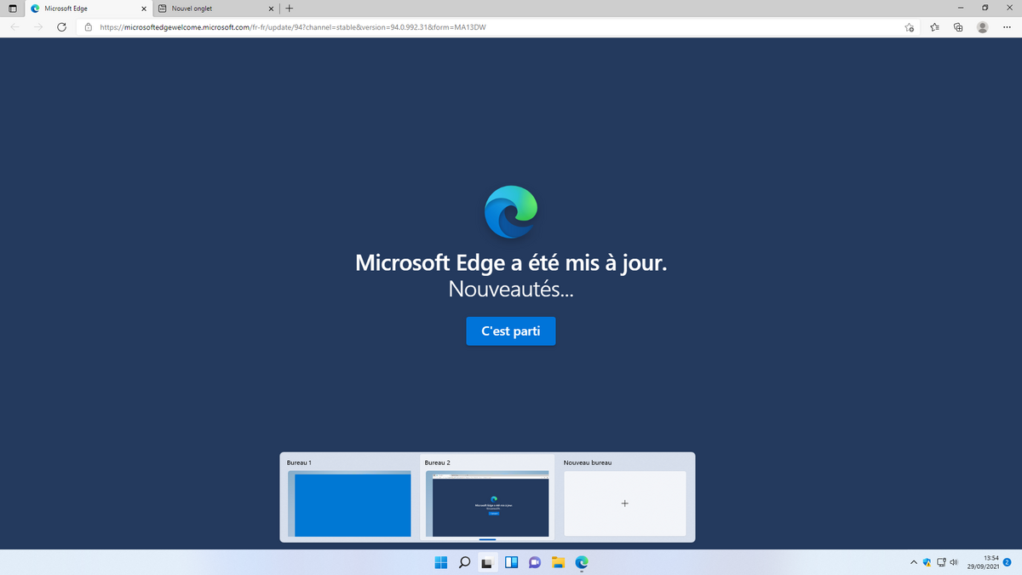The height and width of the screenshot is (575, 1022).
Task: Navigate back with the back arrow
Action: (14, 26)
